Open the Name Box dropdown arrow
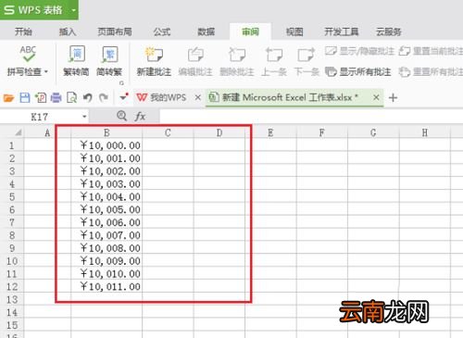The image size is (463, 338). pyautogui.click(x=84, y=117)
